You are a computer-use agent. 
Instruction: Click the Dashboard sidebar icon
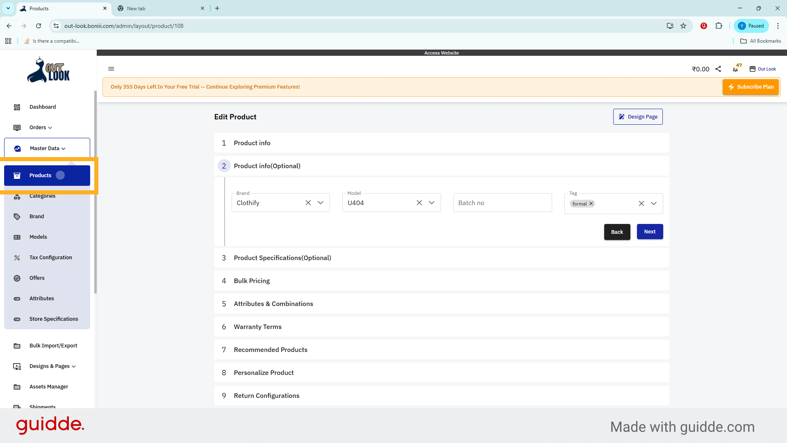pyautogui.click(x=17, y=107)
